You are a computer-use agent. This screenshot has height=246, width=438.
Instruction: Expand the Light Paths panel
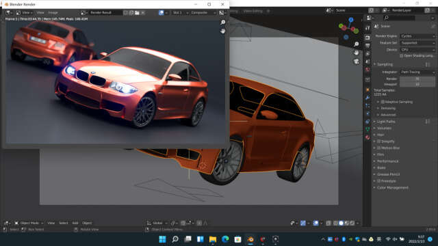click(x=386, y=122)
